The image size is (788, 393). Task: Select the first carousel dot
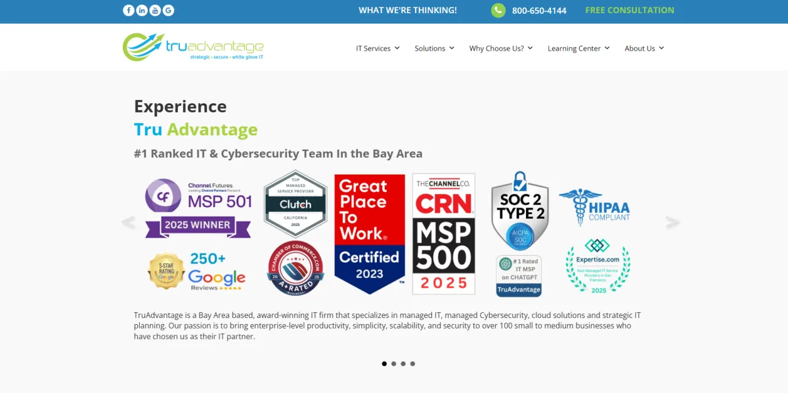click(x=384, y=363)
